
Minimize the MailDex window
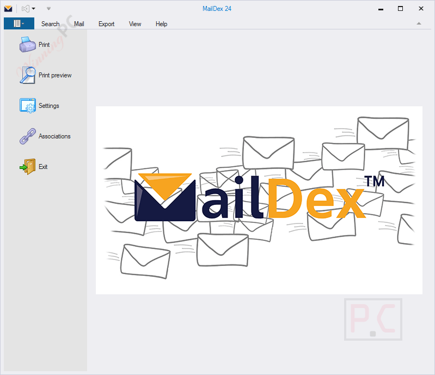[x=381, y=9]
